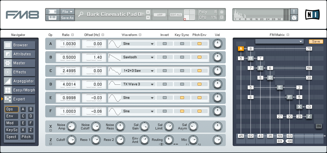Disable Key Sync for operator F

click(x=182, y=111)
